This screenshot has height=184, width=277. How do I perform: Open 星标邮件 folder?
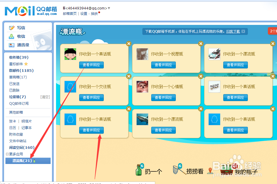[16, 64]
